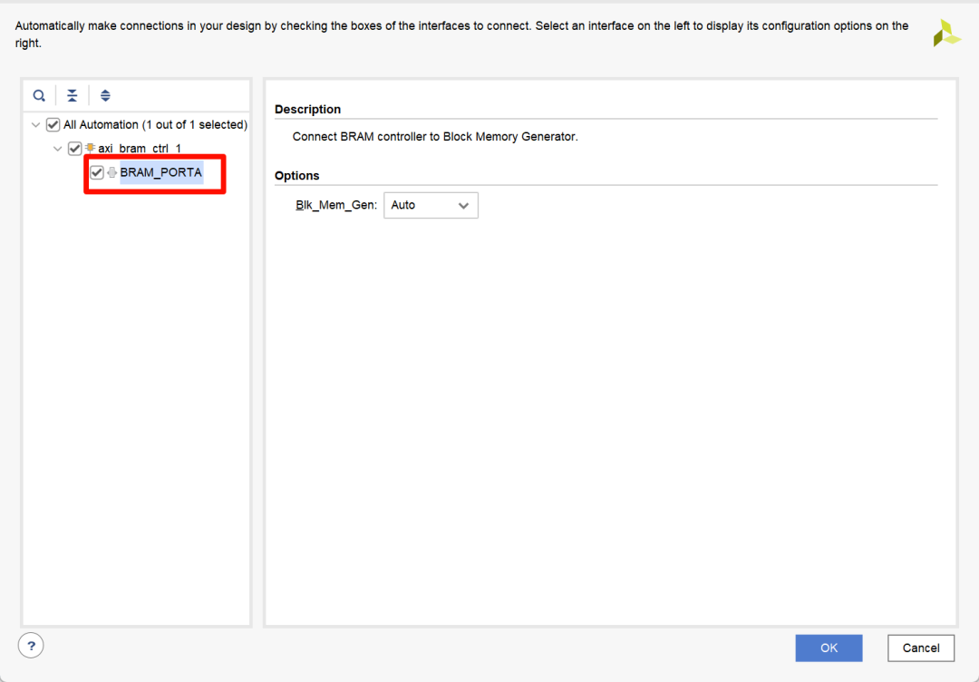Screen dimensions: 979x682
Task: Click the BRAM_PORTA interface icon
Action: point(112,172)
